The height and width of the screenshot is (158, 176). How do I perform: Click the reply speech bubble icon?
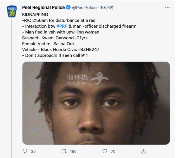[x=25, y=151]
